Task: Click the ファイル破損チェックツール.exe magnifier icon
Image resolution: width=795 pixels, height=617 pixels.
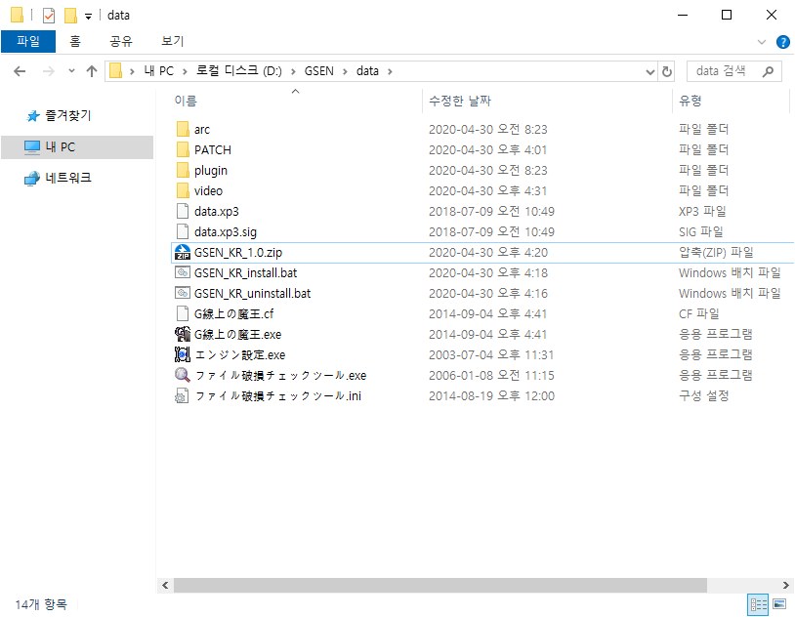Action: coord(183,375)
